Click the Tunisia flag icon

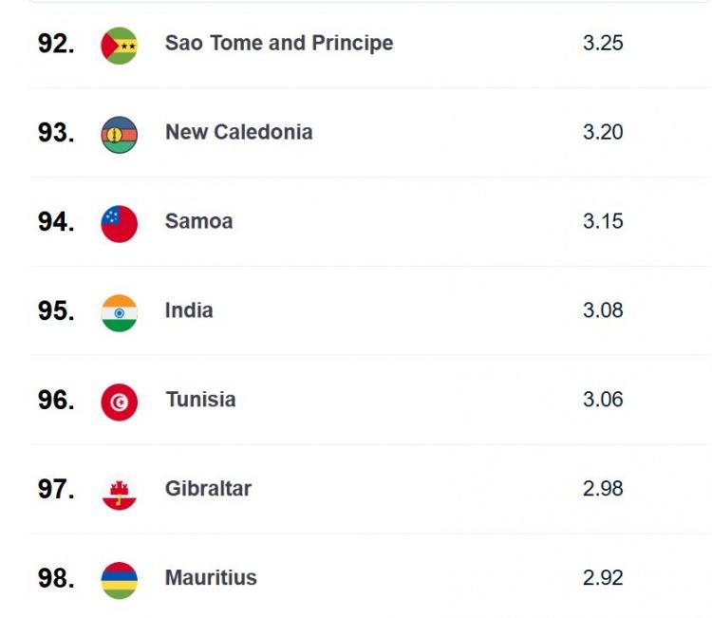[x=119, y=403]
